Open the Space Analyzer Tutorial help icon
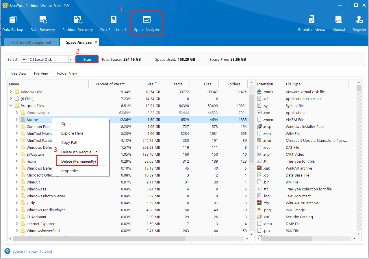Viewport: 369px width, 259px height. [x=8, y=251]
